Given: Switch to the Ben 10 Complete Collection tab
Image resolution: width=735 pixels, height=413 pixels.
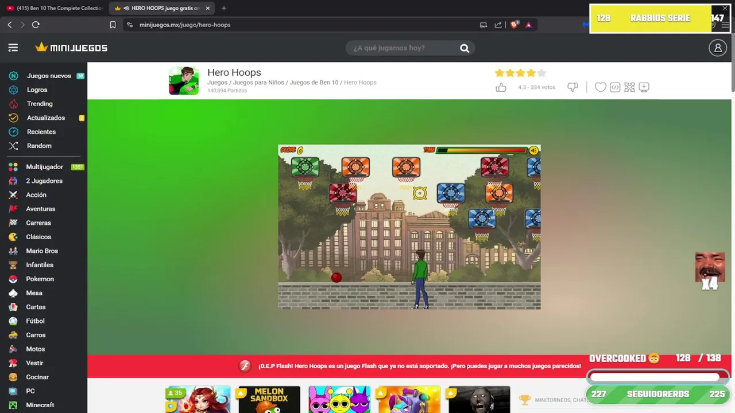Looking at the screenshot, I should (x=55, y=8).
